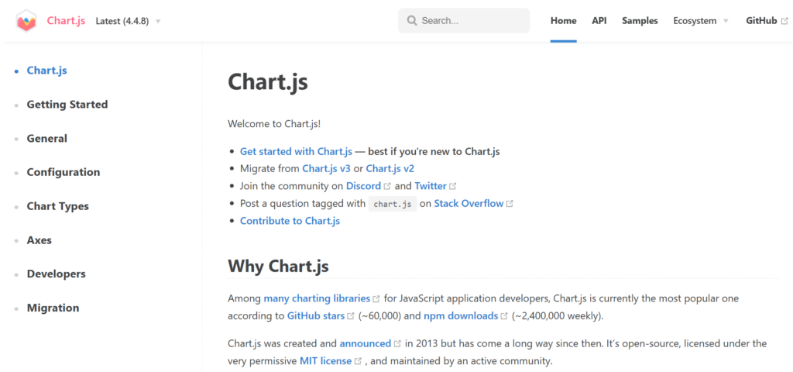Click the Welcome to Chart.js! text

pos(274,124)
